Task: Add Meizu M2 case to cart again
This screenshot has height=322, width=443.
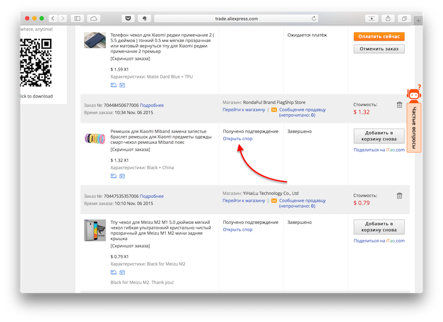Action: (x=379, y=227)
